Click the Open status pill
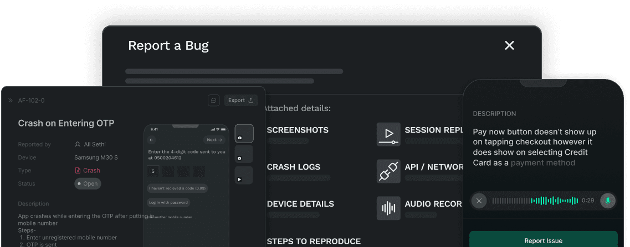Image resolution: width=630 pixels, height=247 pixels. (88, 183)
